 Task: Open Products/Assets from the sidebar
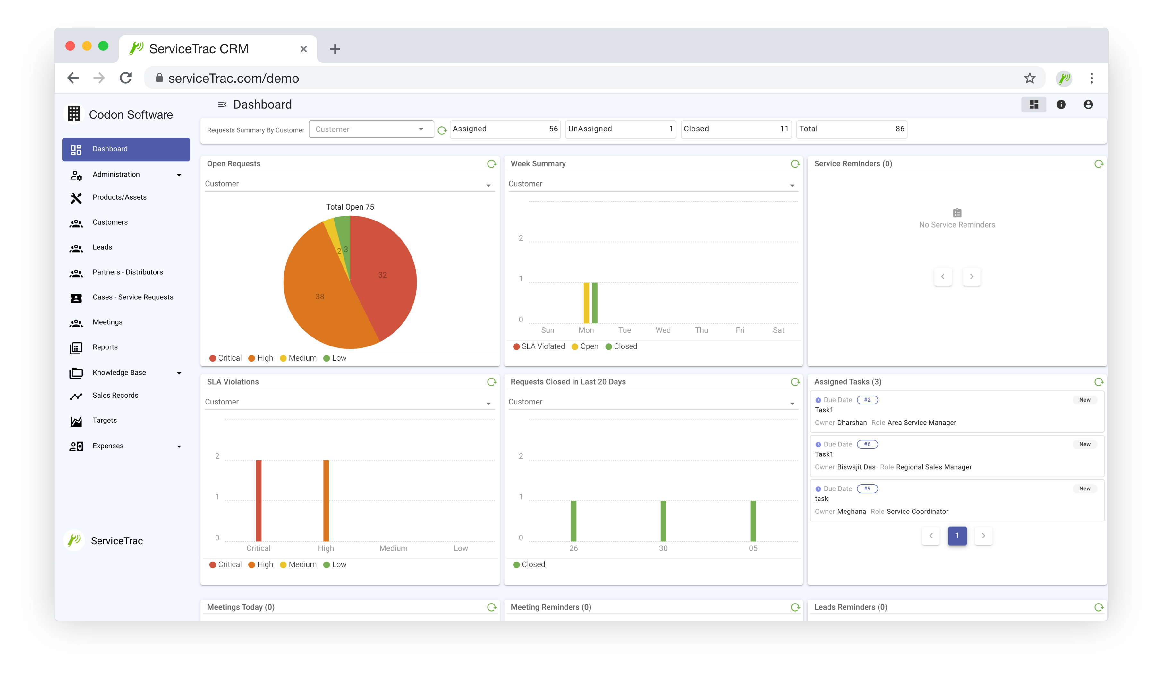(120, 197)
